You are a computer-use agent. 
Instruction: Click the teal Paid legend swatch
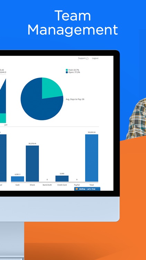pyautogui.click(x=67, y=70)
